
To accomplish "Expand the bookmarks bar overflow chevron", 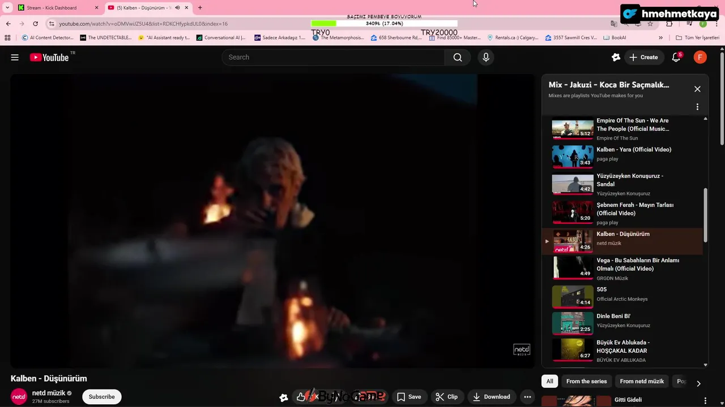I will [660, 38].
